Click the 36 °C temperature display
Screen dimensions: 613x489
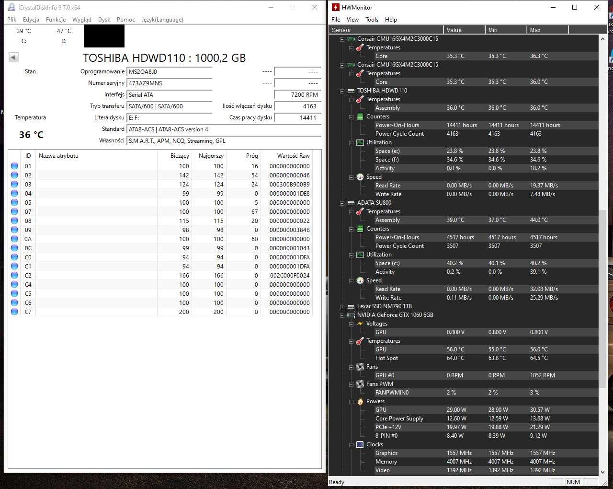tap(31, 135)
